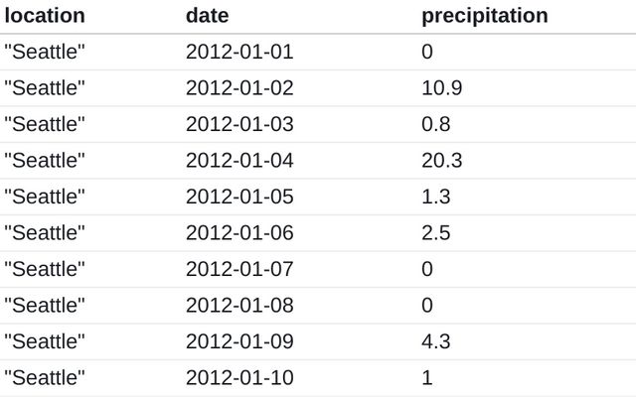
Task: Click the precipitation column header
Action: pyautogui.click(x=485, y=17)
